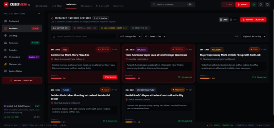Image resolution: width=274 pixels, height=128 pixels.
Task: Click the sidebar AI Assistant robot icon
Action: coord(5,57)
